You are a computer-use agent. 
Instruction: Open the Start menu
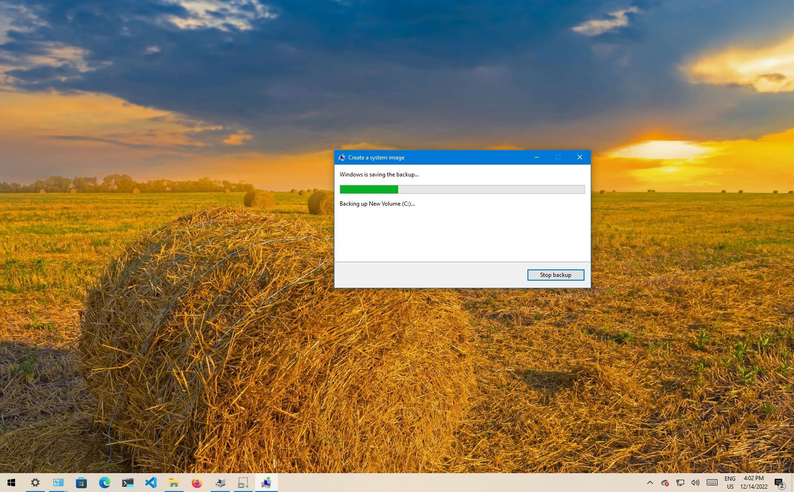pyautogui.click(x=10, y=482)
